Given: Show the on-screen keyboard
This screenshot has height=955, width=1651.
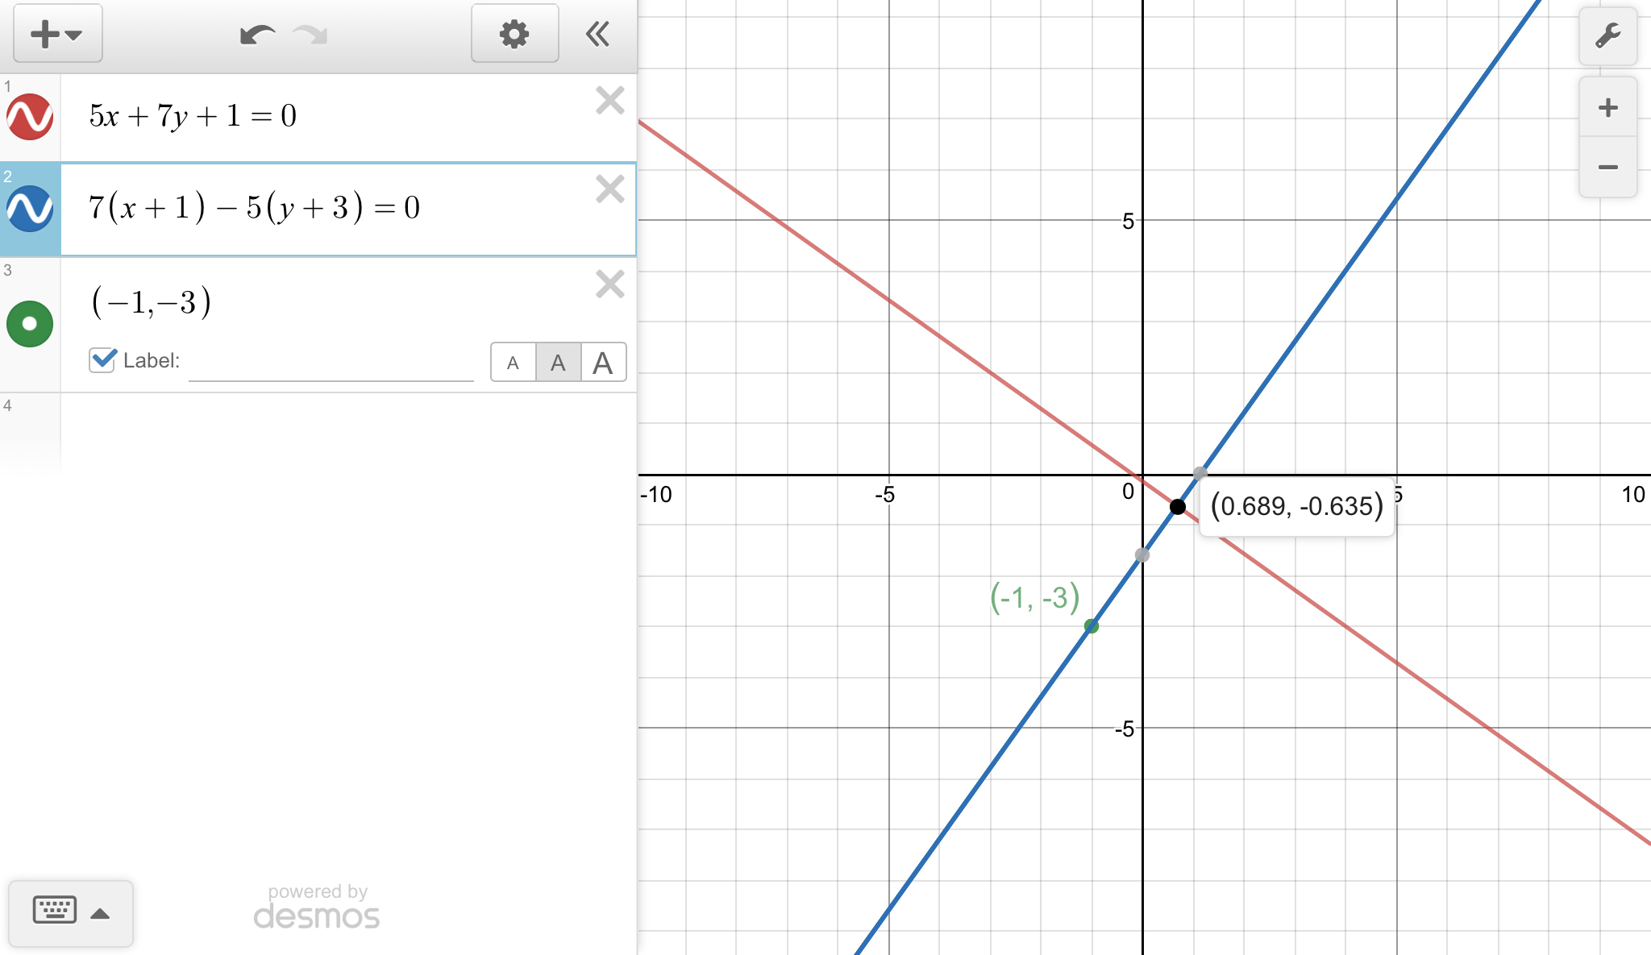Looking at the screenshot, I should click(55, 911).
